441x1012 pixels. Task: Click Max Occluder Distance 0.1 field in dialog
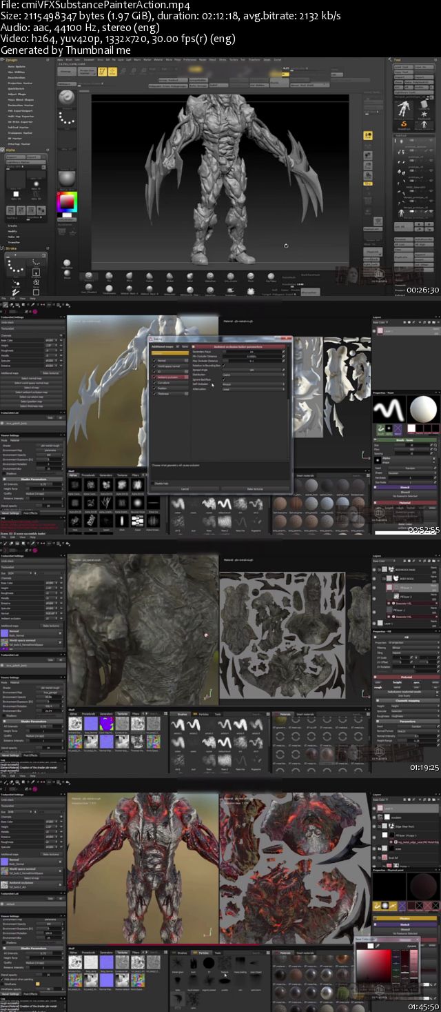point(251,360)
